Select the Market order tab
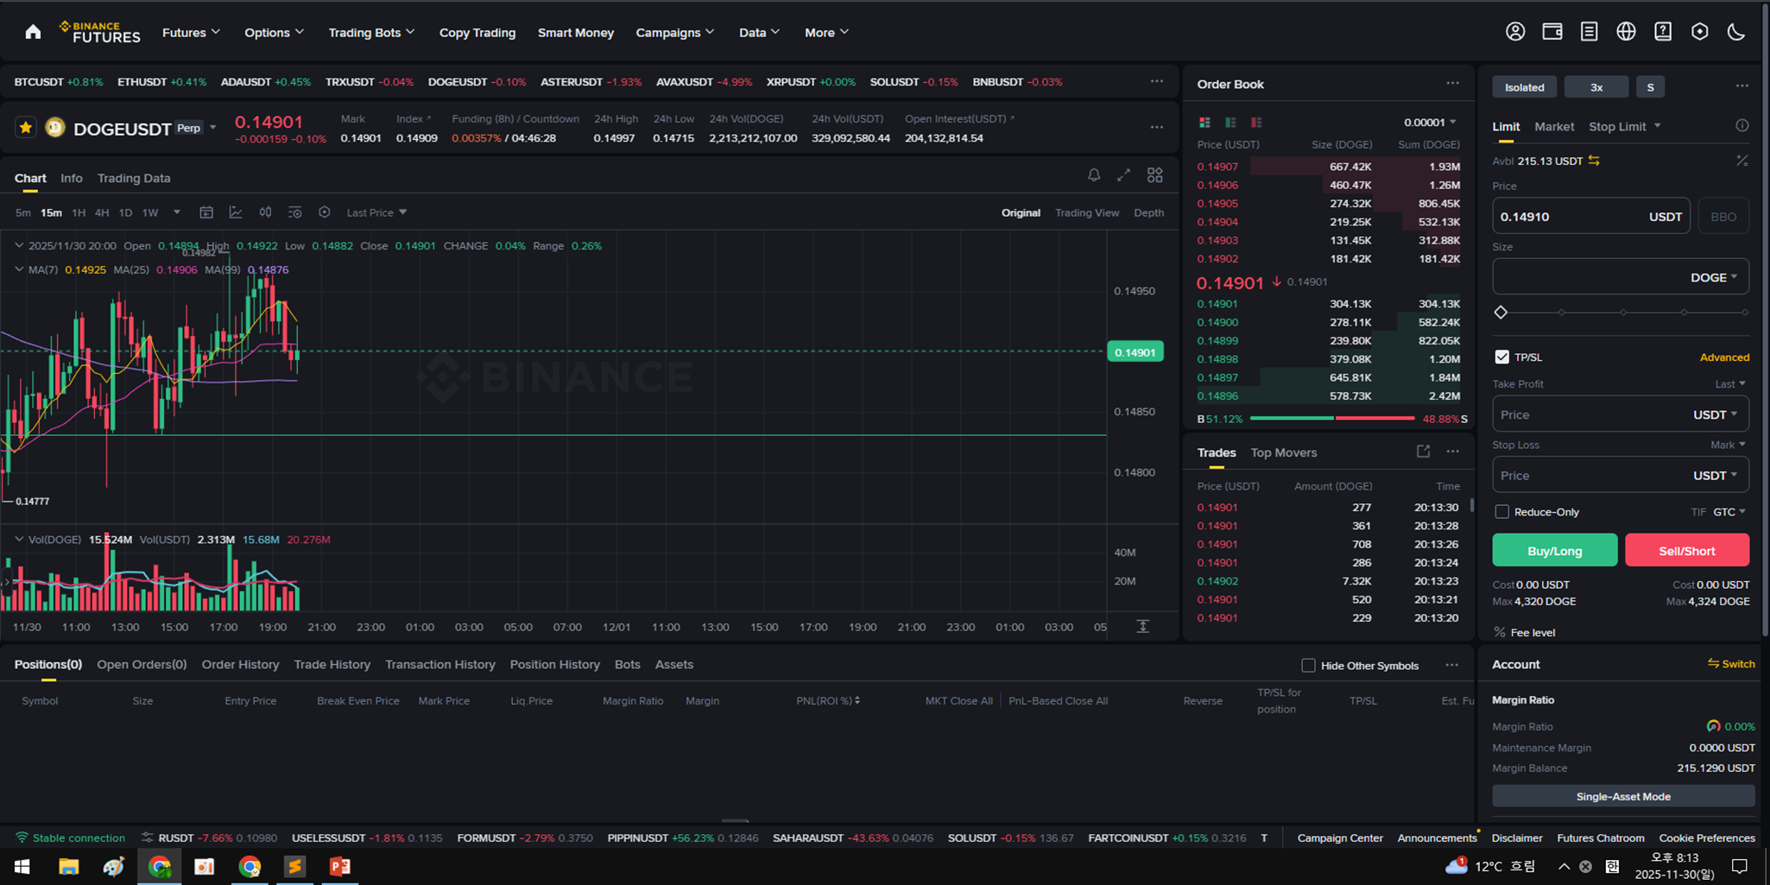This screenshot has height=885, width=1770. (1554, 126)
